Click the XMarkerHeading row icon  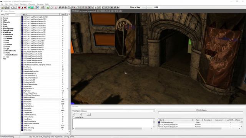coord(22,128)
